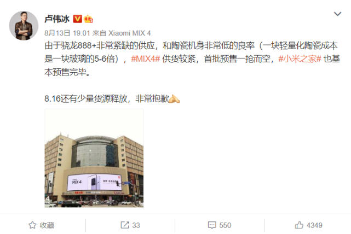
Task: Click the 8月13日 19:01 timestamp link
Action: (67, 33)
